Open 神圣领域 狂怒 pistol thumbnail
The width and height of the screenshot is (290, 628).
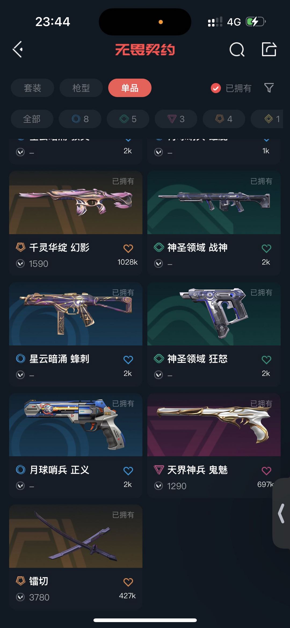[x=214, y=314]
